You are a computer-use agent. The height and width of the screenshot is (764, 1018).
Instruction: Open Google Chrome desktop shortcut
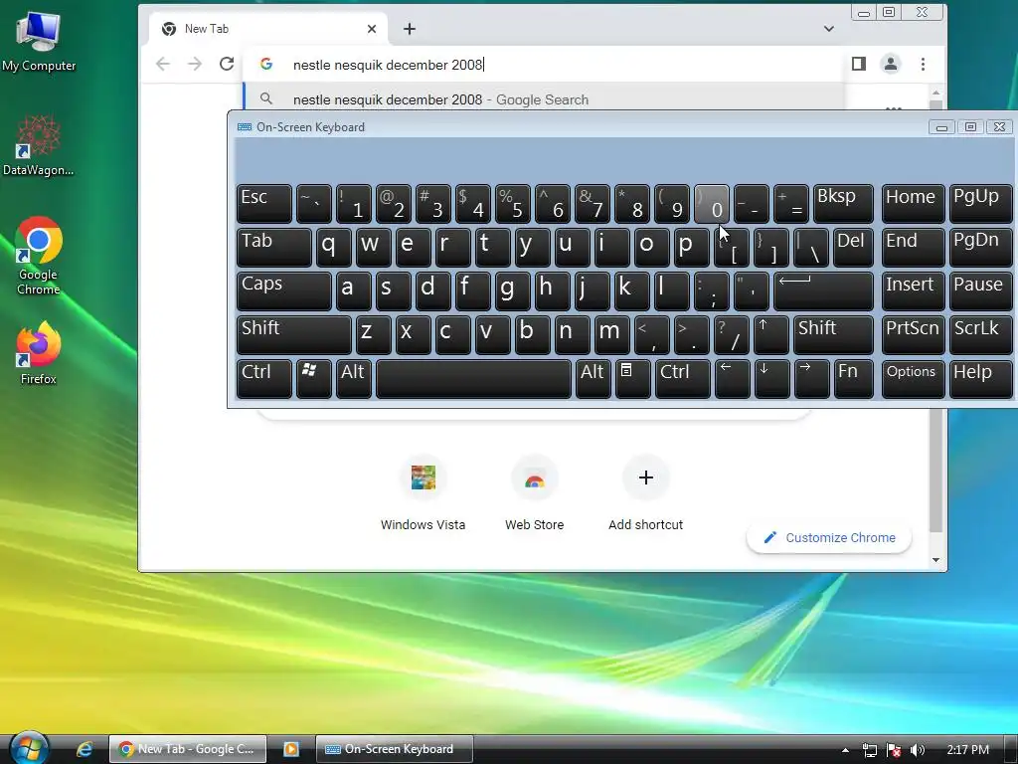(39, 256)
